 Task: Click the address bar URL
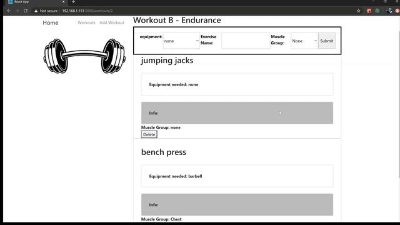click(87, 11)
